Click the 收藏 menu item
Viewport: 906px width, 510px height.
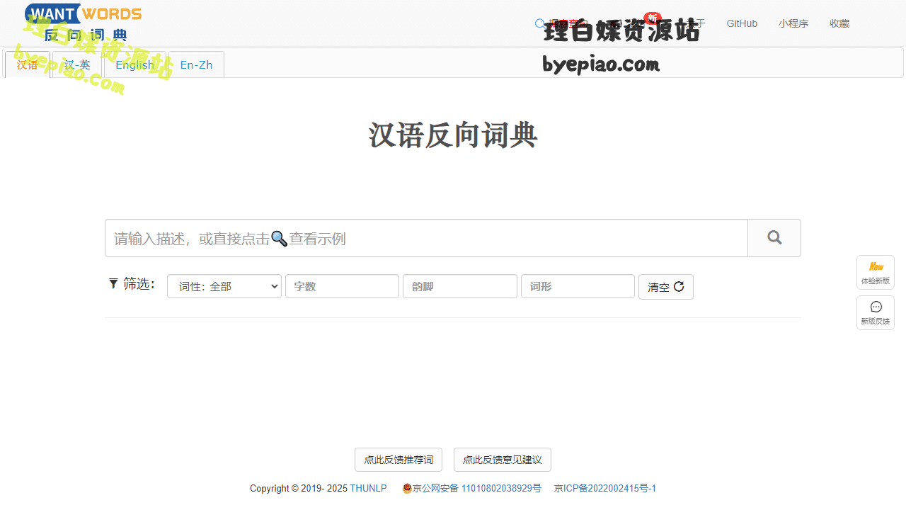click(x=839, y=23)
